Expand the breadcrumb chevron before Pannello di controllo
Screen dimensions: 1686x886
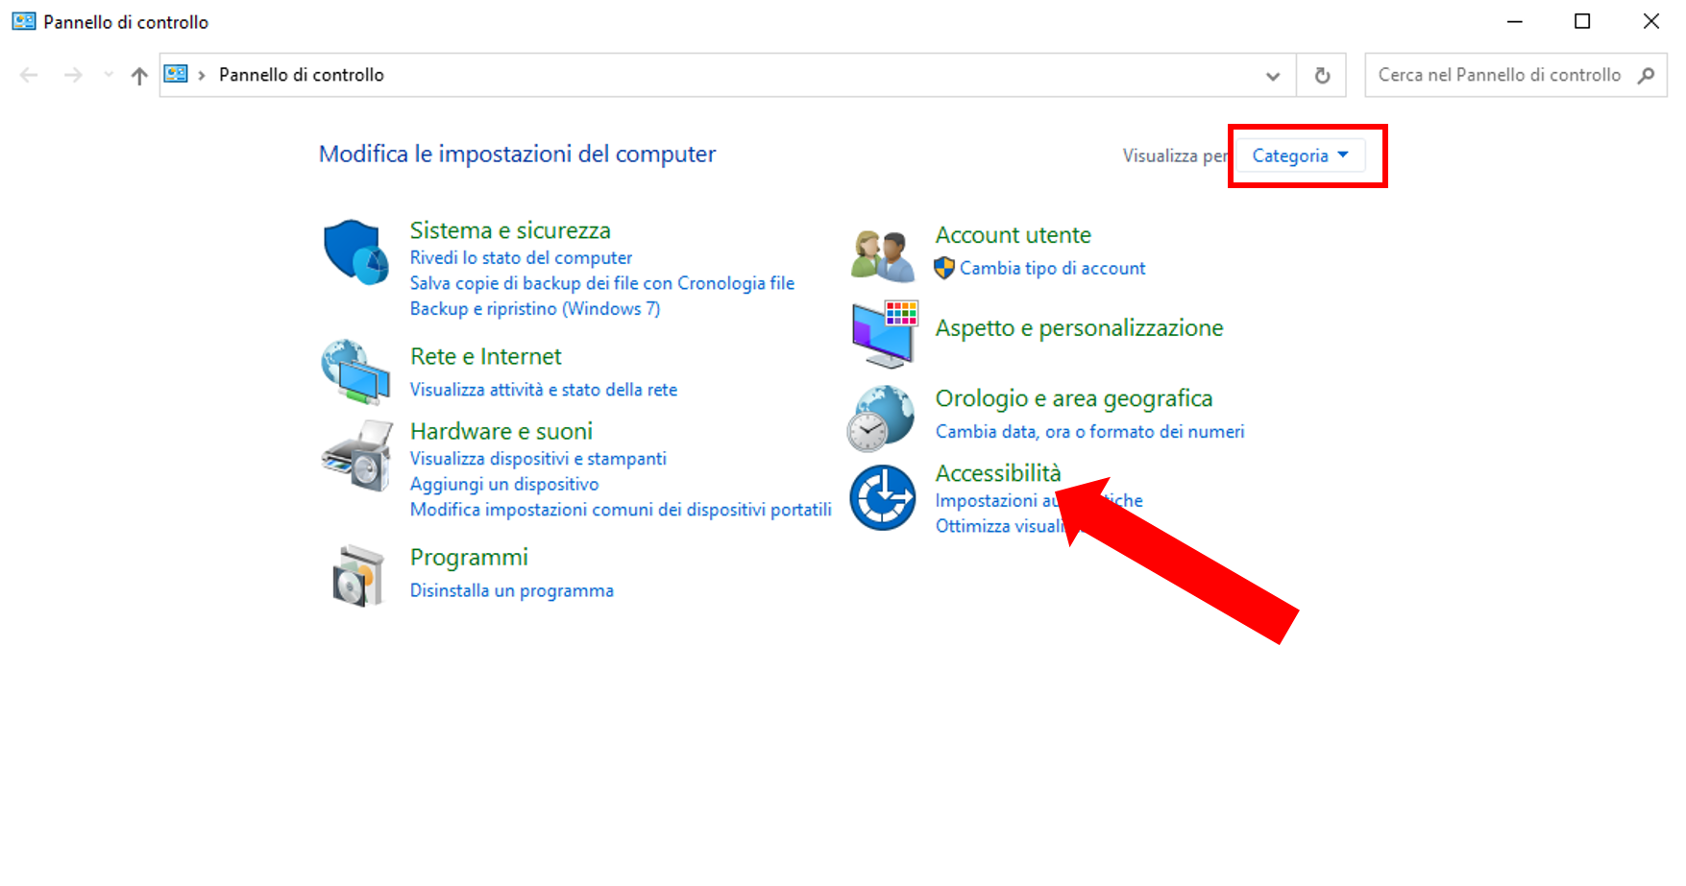click(202, 75)
